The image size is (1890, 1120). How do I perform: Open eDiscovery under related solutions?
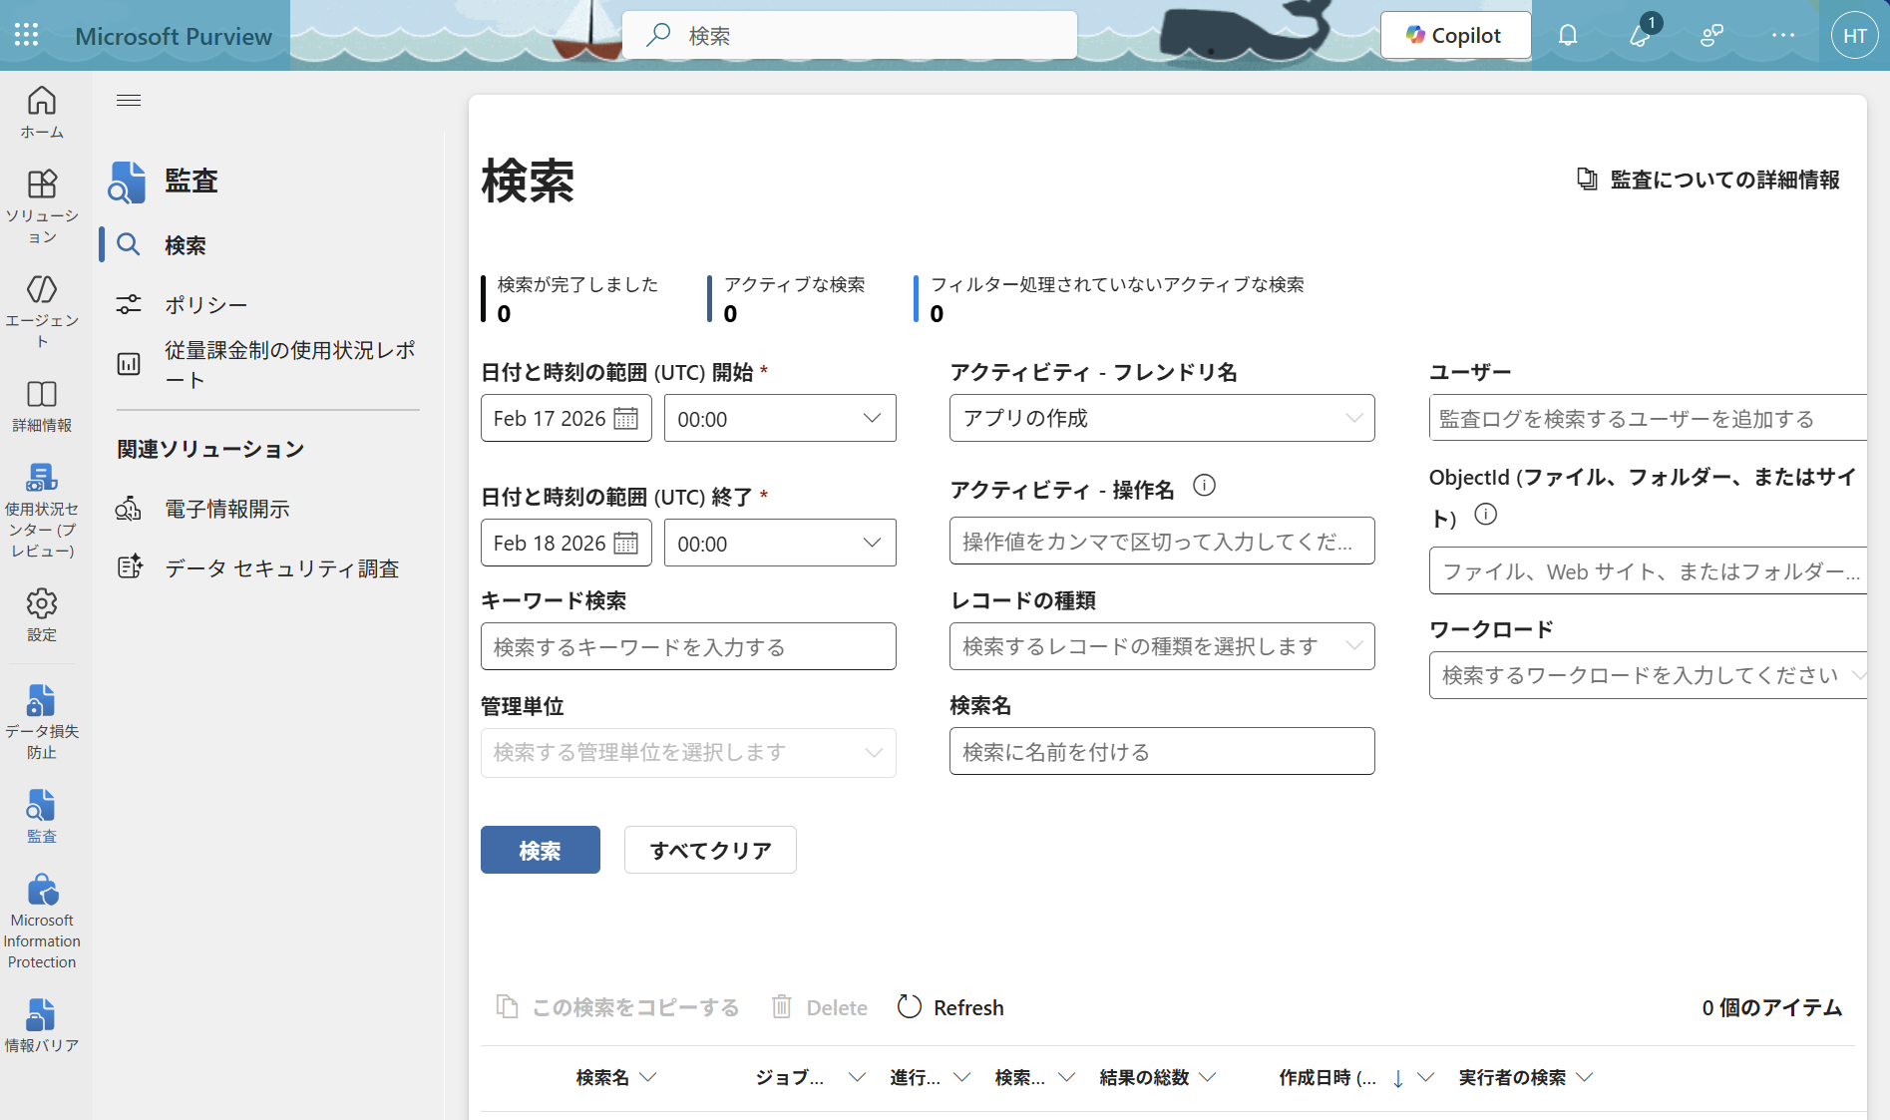click(226, 510)
